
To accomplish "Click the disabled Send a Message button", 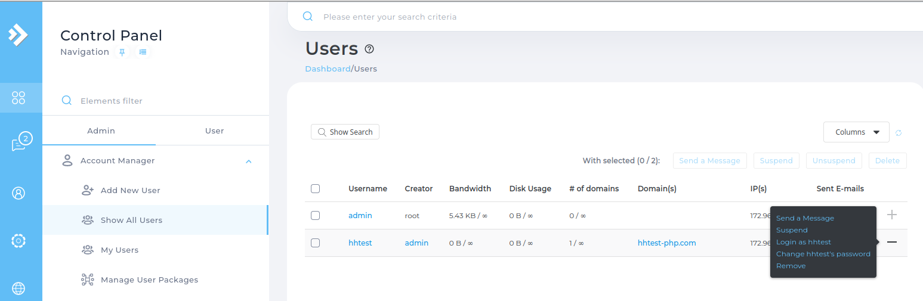I will 709,160.
